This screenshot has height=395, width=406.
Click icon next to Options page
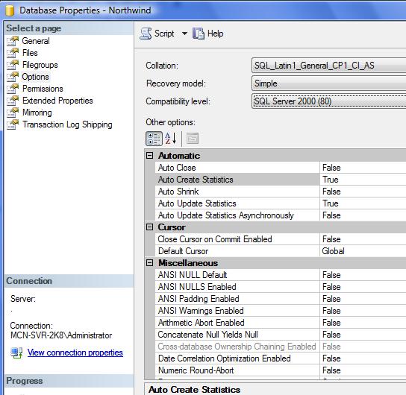pyautogui.click(x=13, y=77)
